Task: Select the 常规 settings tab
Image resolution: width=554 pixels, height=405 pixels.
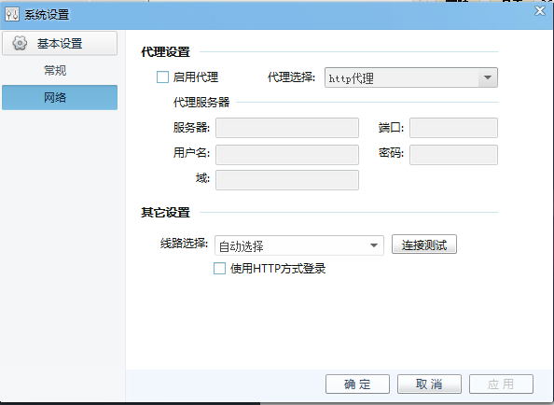Action: point(55,70)
